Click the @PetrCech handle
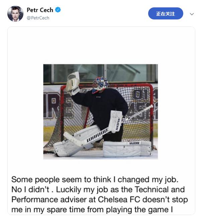The height and width of the screenshot is (217, 204). [38, 18]
